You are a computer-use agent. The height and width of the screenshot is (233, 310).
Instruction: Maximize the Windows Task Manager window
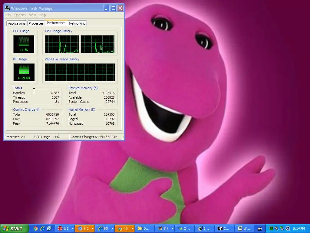point(113,8)
